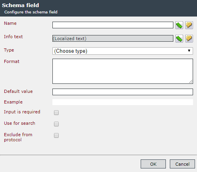Enable the Use for search checkbox
Screen dimensions: 197x172
click(x=56, y=124)
